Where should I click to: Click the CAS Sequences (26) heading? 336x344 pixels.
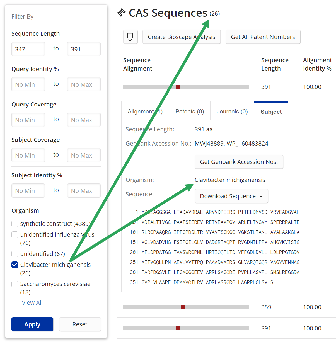(174, 13)
